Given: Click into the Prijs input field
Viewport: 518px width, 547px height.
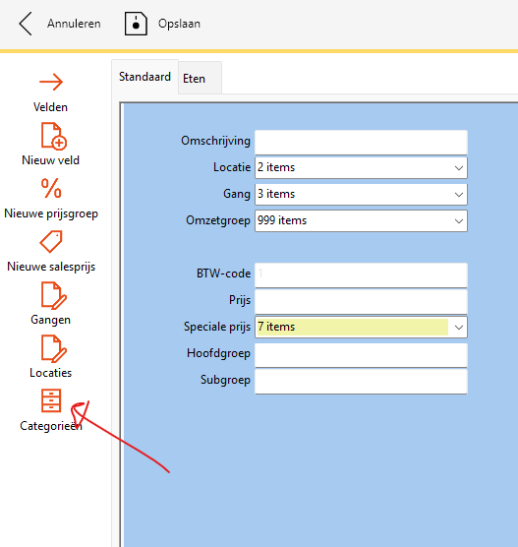Looking at the screenshot, I should tap(361, 301).
